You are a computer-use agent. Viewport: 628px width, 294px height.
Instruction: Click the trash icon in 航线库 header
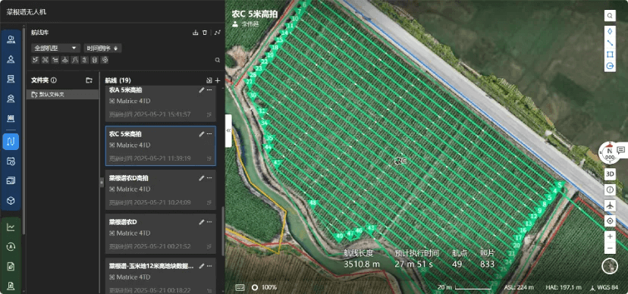(x=205, y=33)
